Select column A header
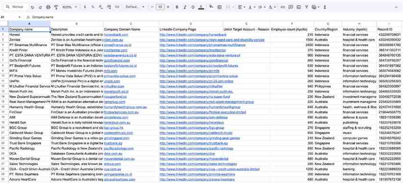The height and width of the screenshot is (183, 403). [29, 24]
